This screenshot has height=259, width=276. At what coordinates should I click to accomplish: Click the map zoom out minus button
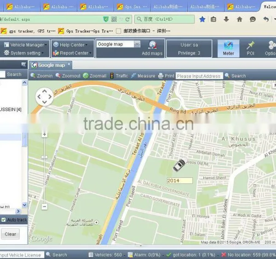click(x=44, y=206)
